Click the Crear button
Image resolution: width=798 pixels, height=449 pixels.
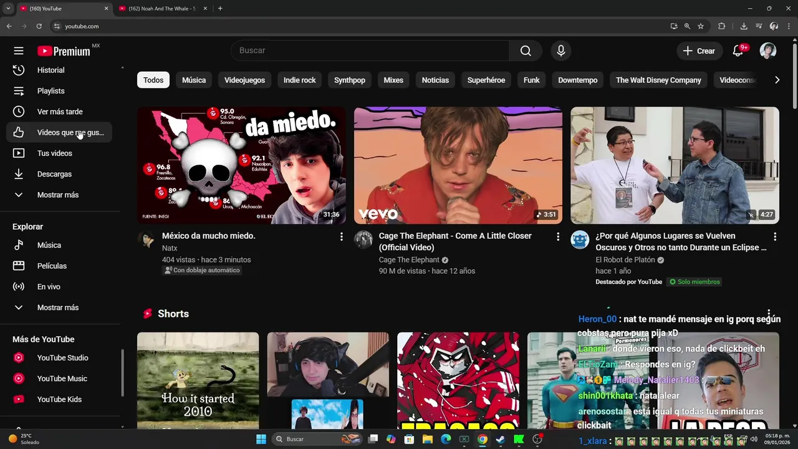(699, 51)
